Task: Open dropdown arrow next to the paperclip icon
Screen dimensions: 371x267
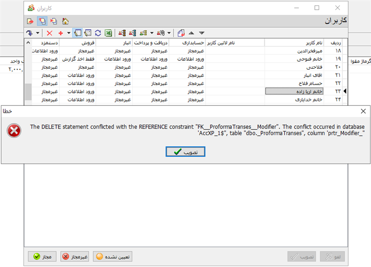Action: pos(169,33)
